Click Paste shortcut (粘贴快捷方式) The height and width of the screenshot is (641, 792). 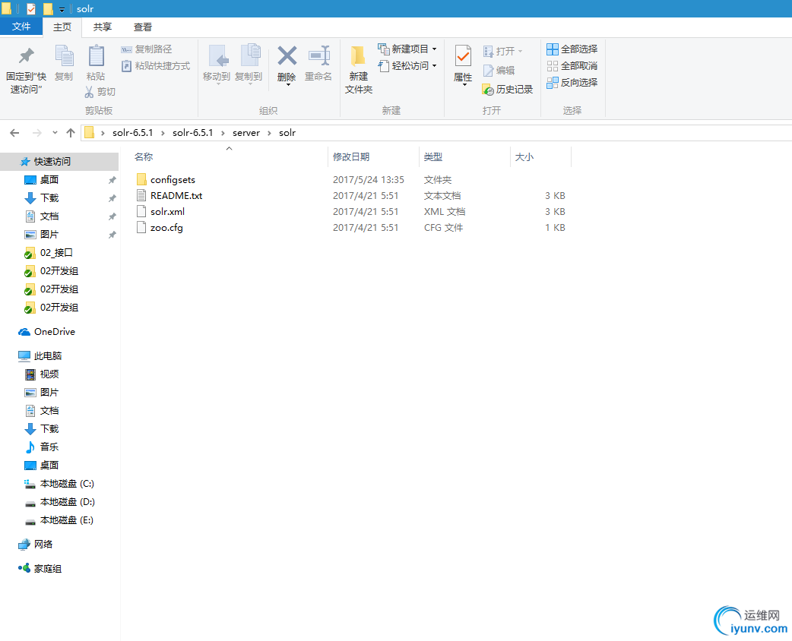156,65
